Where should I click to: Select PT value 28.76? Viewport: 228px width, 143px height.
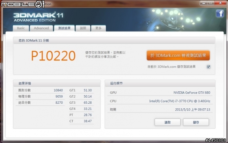[88, 115]
